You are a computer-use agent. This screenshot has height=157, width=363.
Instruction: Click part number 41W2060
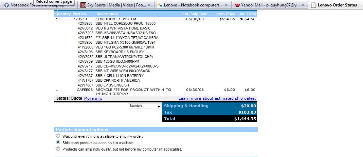coord(85,47)
